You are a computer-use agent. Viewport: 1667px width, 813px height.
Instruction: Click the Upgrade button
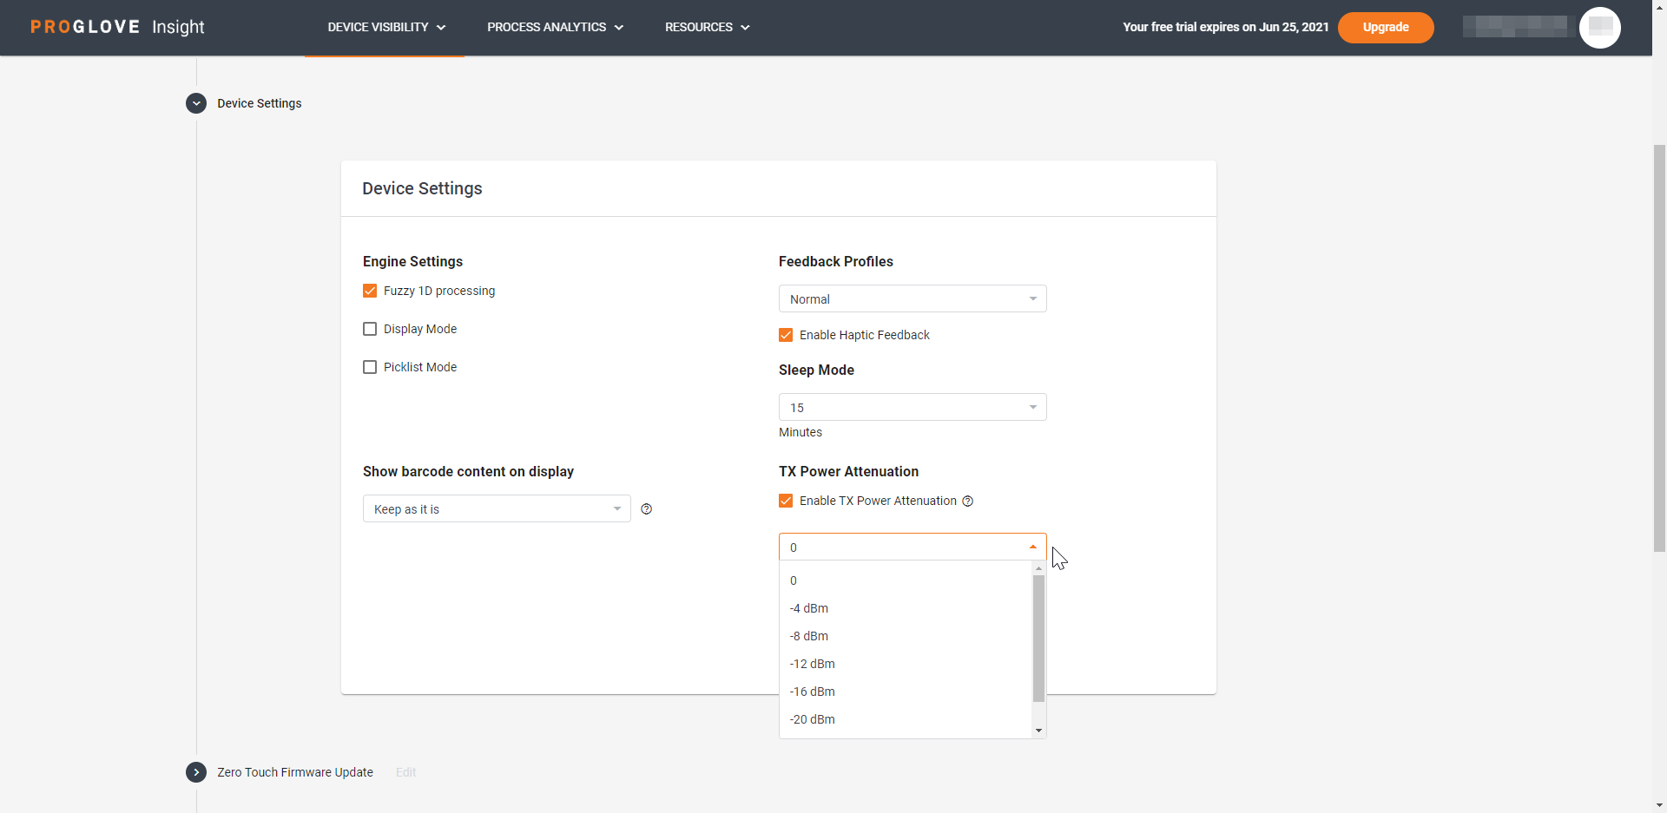1385,27
